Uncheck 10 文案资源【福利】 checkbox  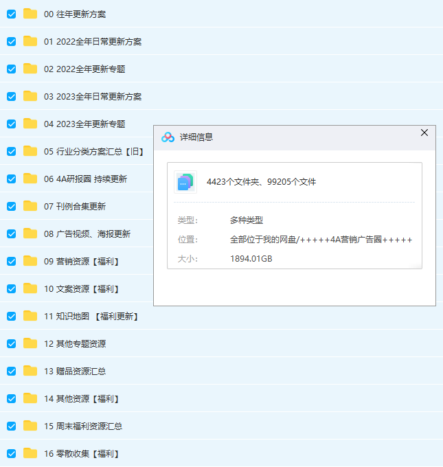pos(11,289)
